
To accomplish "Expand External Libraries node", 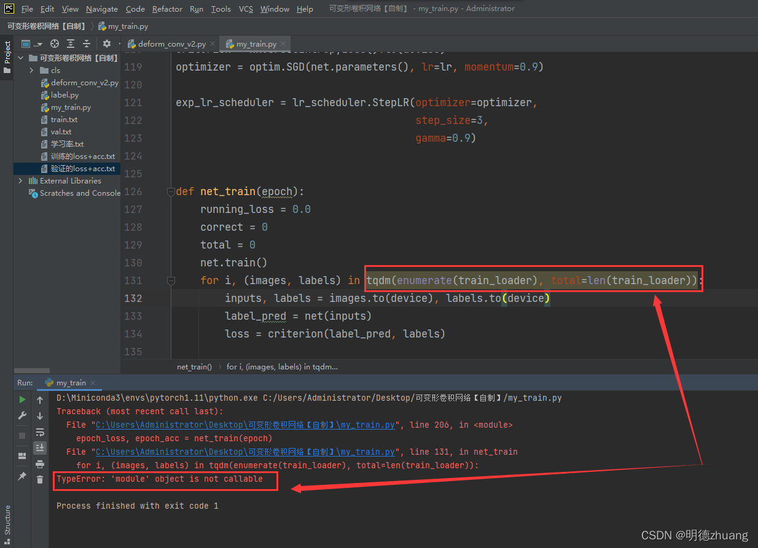I will (21, 181).
